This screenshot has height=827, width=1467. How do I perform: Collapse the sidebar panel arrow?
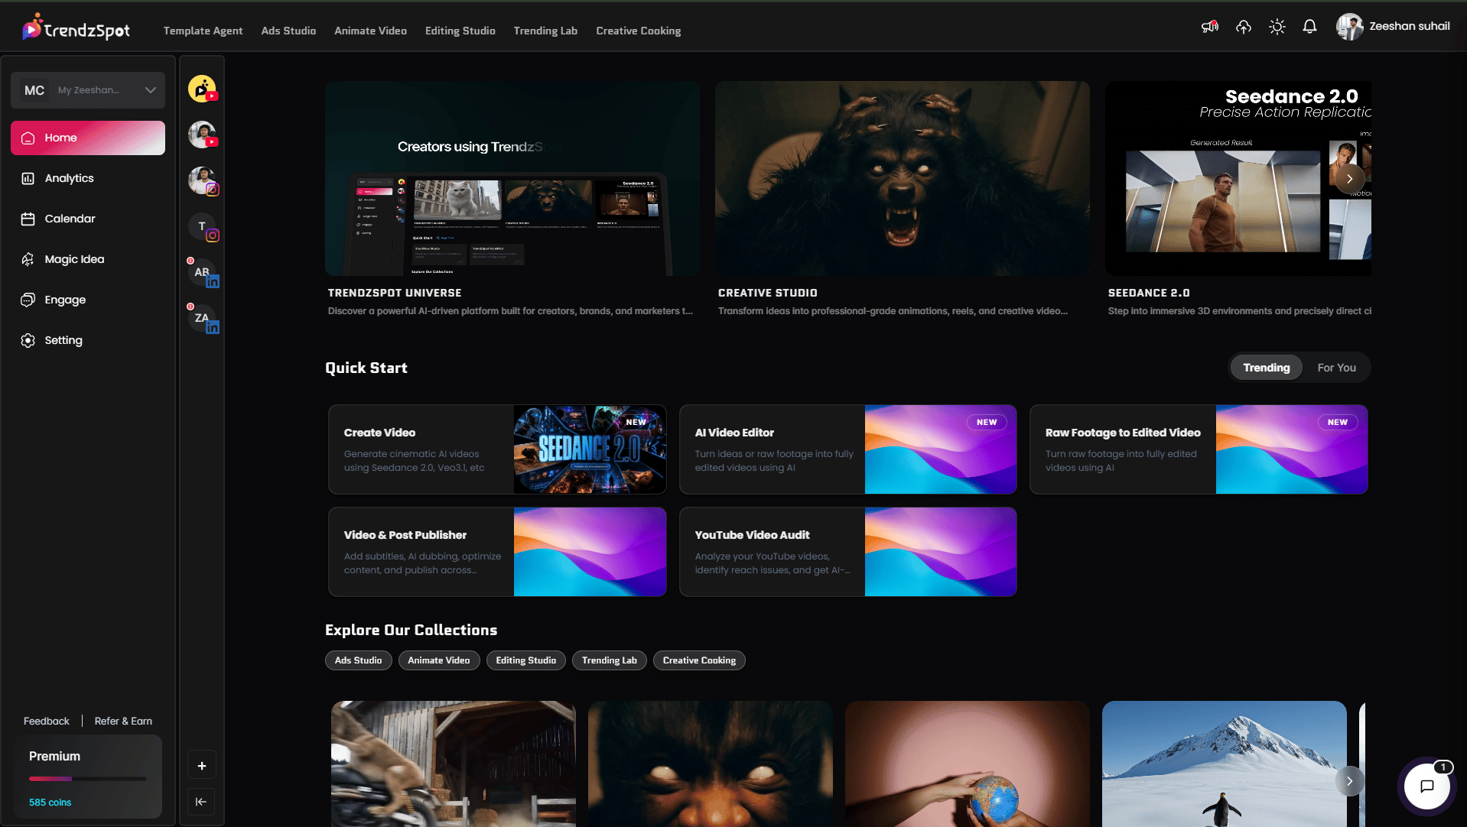point(201,802)
